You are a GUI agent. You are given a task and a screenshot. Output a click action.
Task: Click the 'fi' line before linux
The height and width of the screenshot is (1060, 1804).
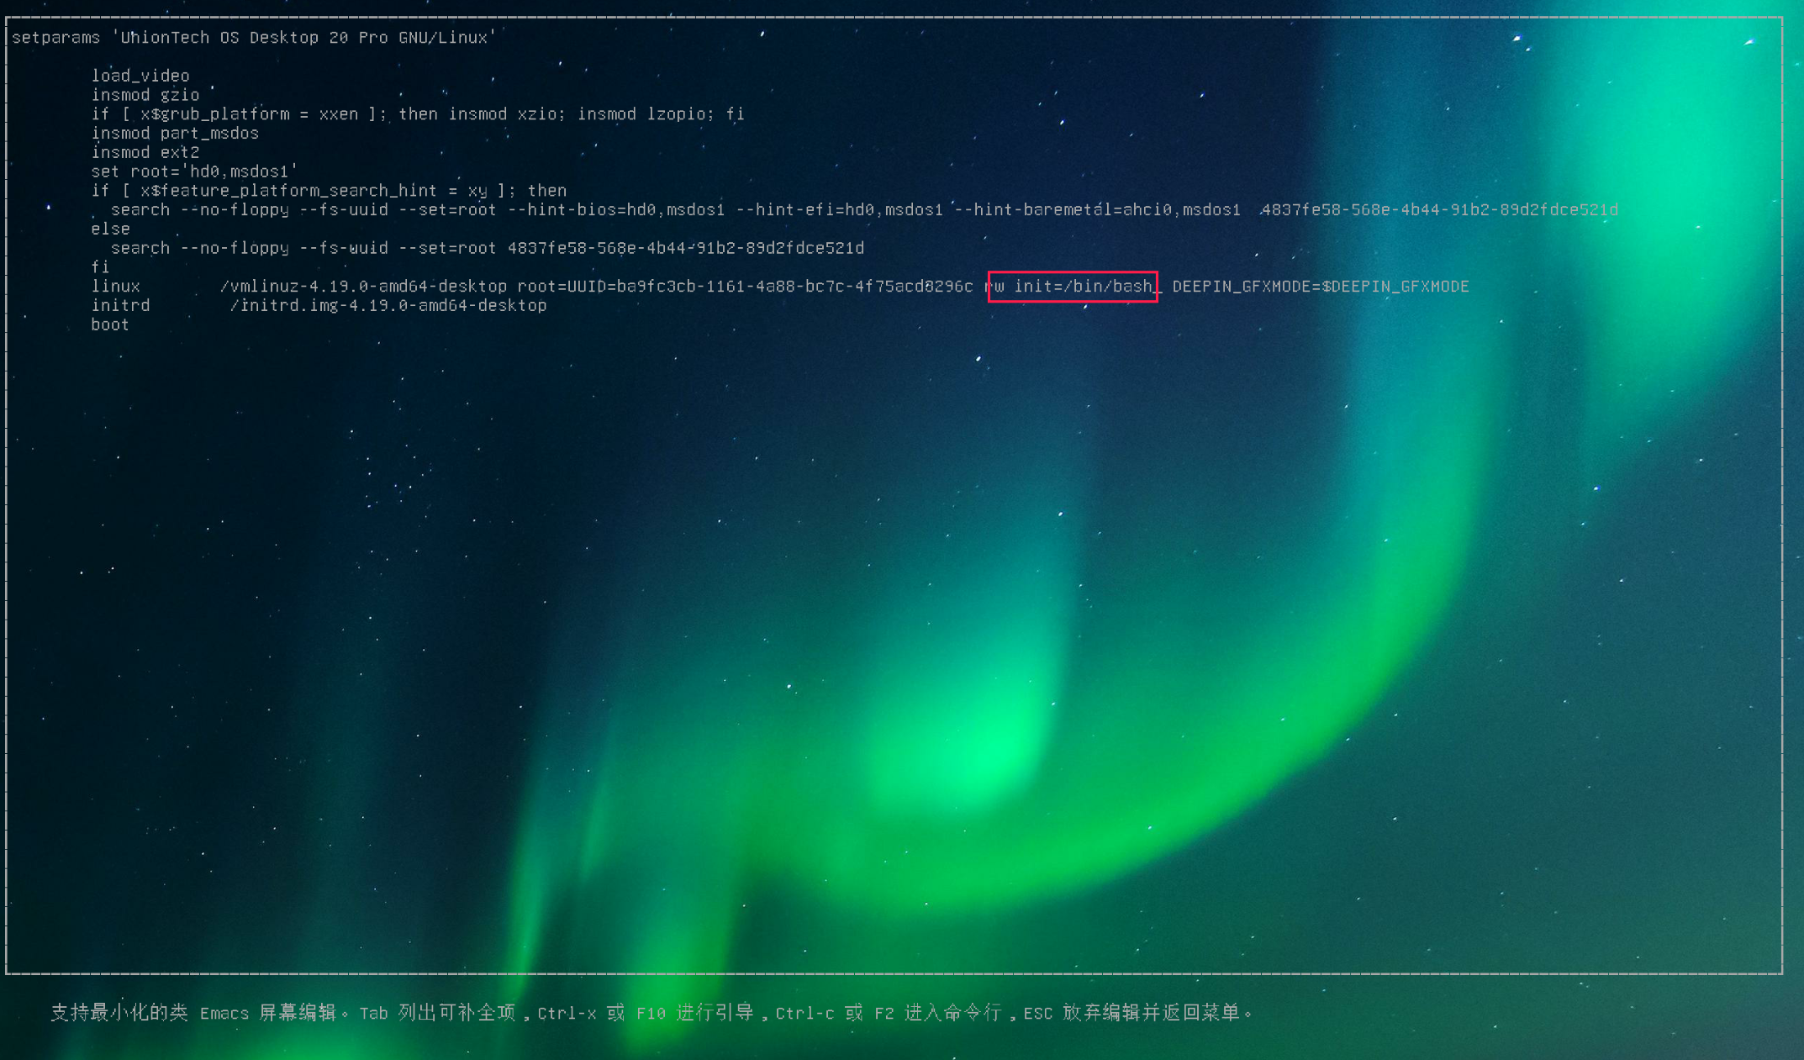(x=100, y=267)
